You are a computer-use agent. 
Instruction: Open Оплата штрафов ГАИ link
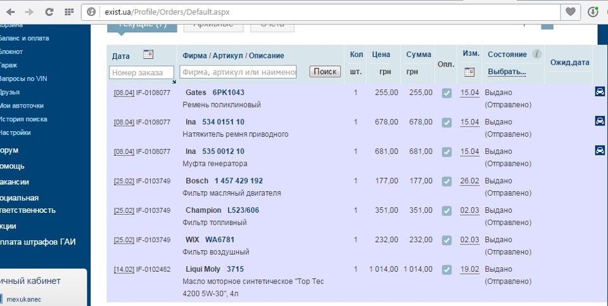point(37,243)
